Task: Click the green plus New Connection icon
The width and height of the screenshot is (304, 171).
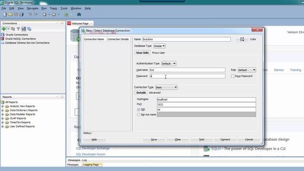Action: point(4,29)
